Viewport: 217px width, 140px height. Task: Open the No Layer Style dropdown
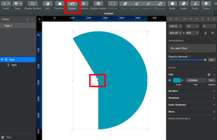click(x=192, y=48)
